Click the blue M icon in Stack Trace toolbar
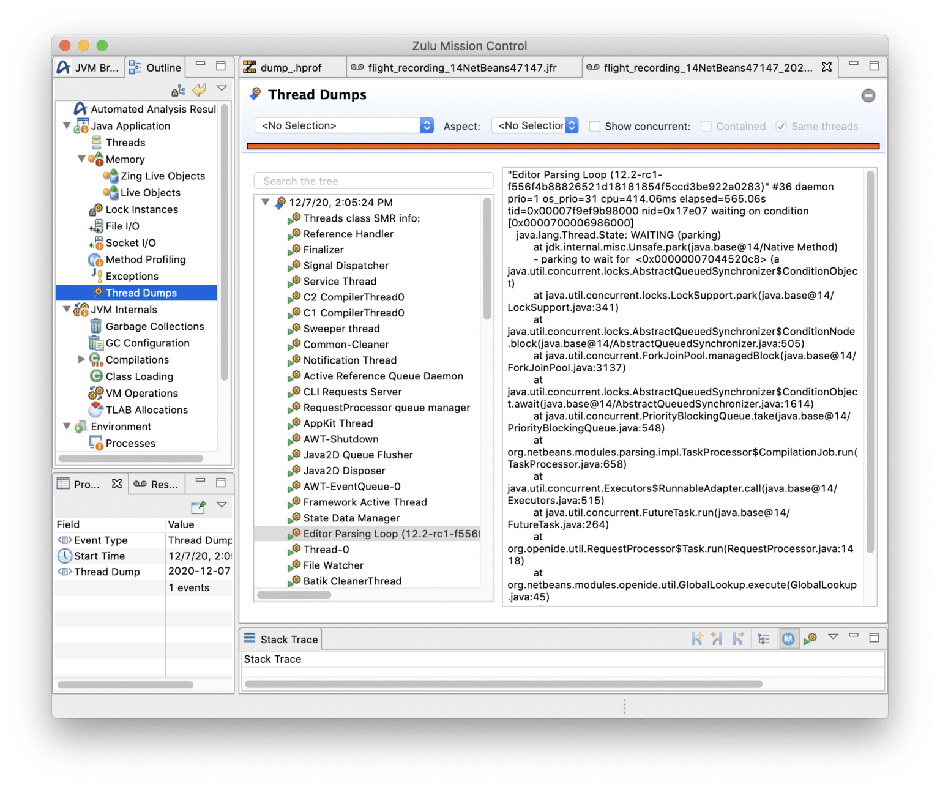Viewport: 940px width, 787px height. pyautogui.click(x=788, y=639)
